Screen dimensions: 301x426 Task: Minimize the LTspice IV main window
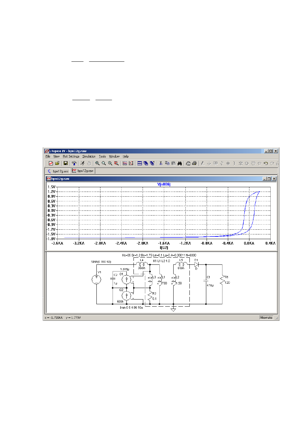[266, 151]
